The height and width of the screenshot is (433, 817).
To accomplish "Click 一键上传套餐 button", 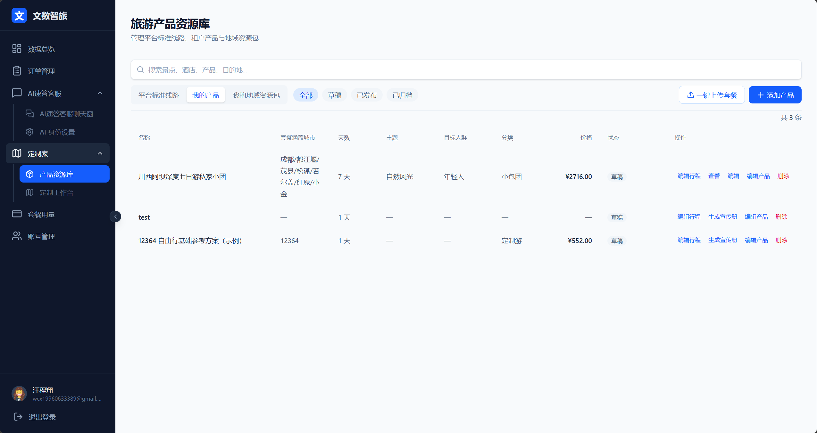I will click(712, 95).
